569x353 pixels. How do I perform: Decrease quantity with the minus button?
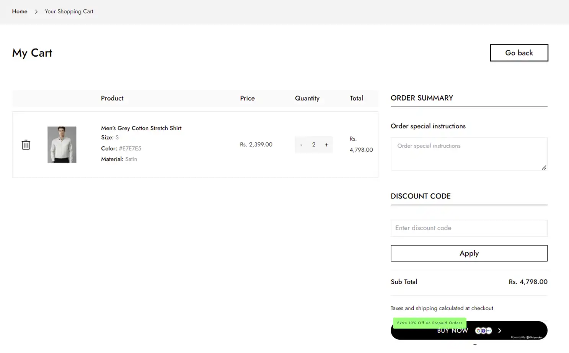[x=301, y=145]
